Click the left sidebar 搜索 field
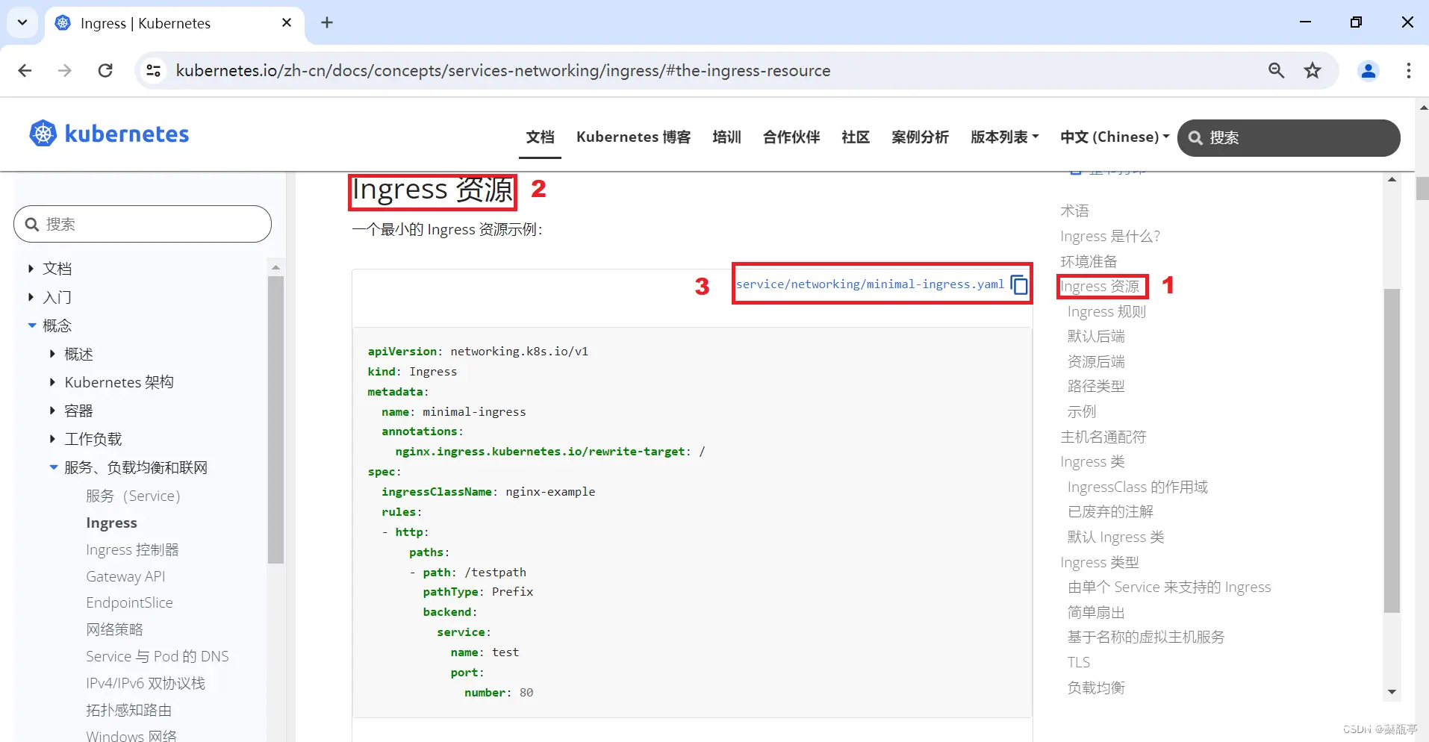The image size is (1429, 742). pos(143,224)
